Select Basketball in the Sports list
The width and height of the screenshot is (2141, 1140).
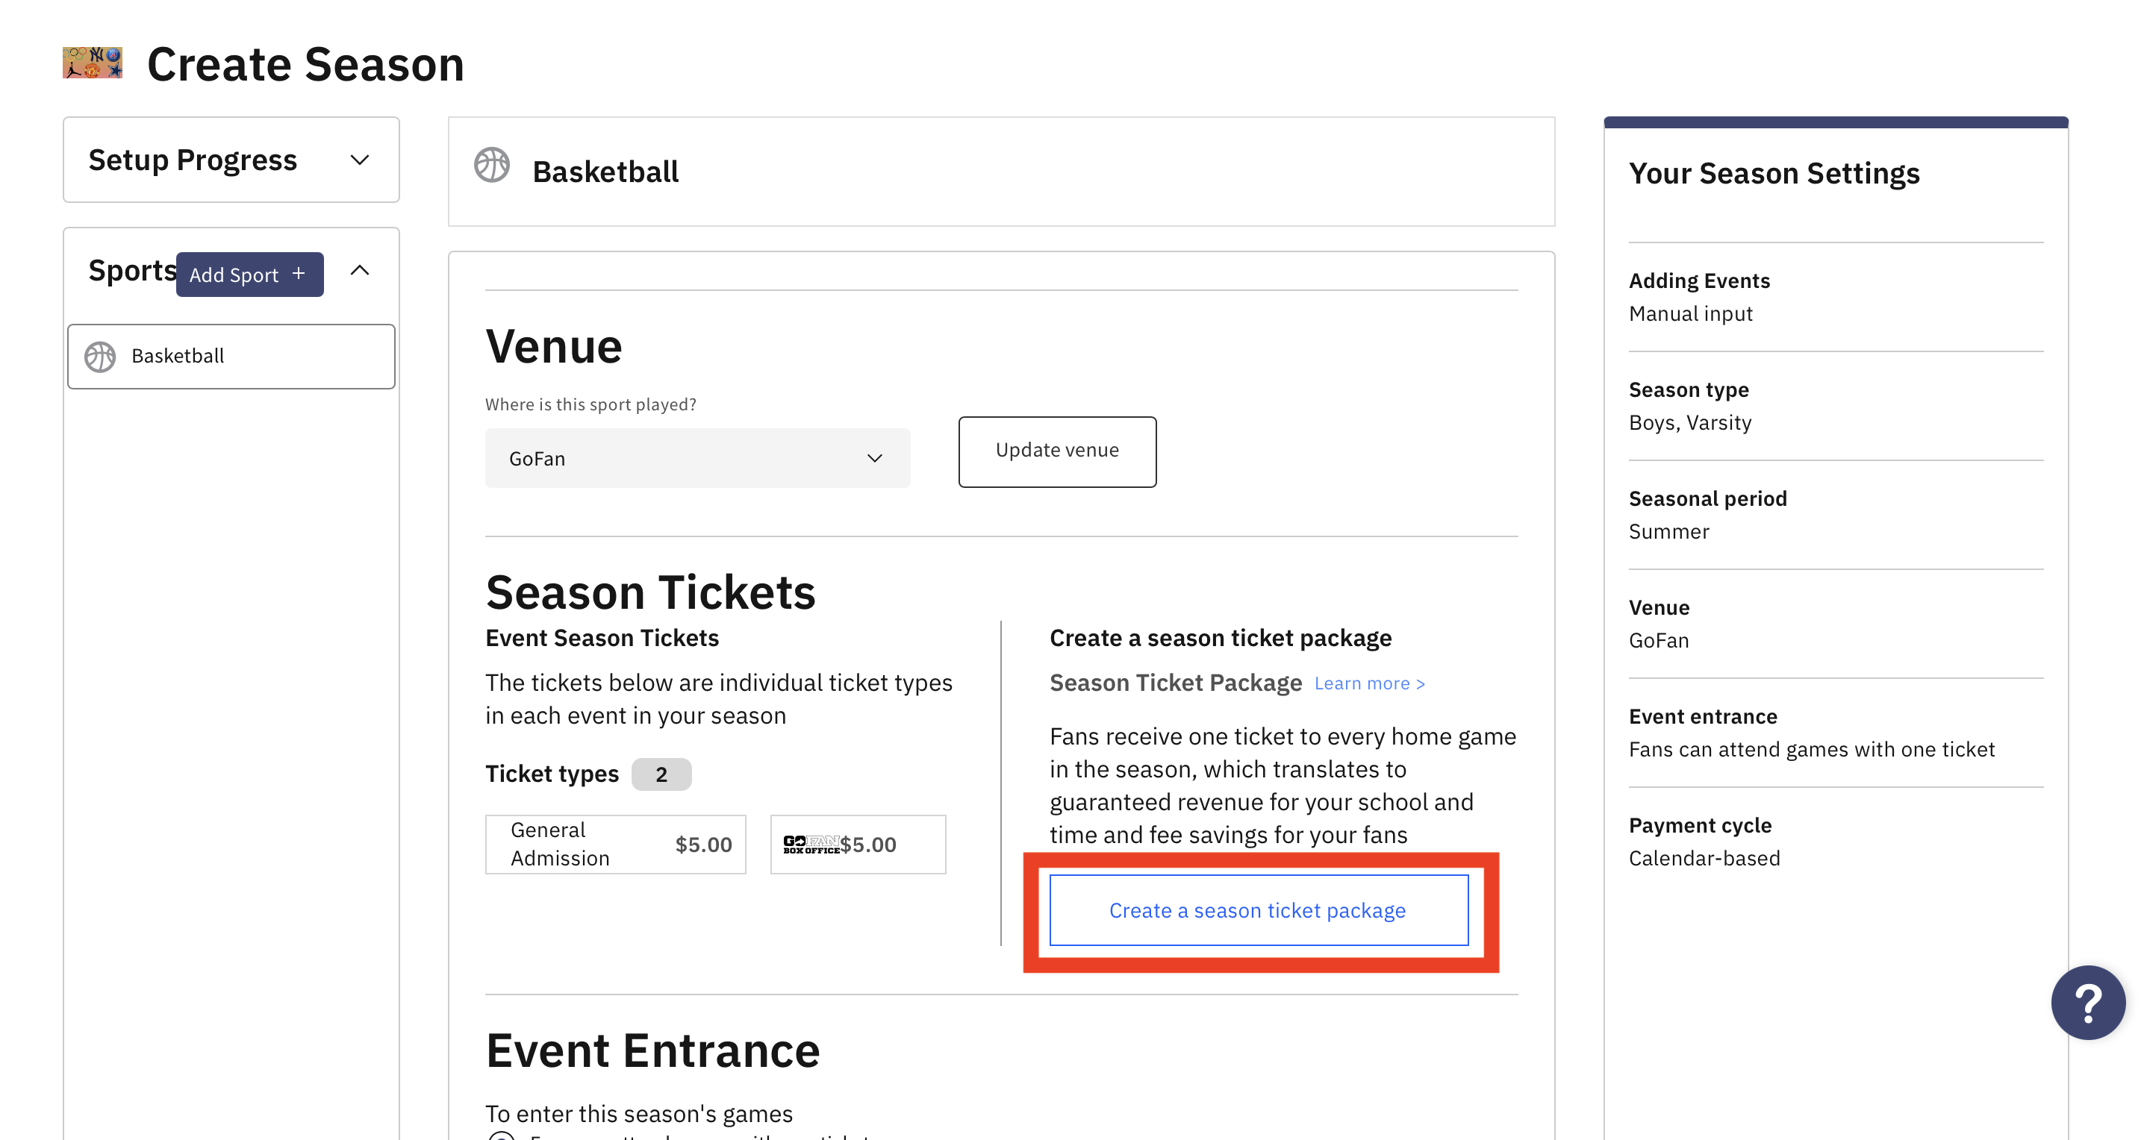coord(231,357)
